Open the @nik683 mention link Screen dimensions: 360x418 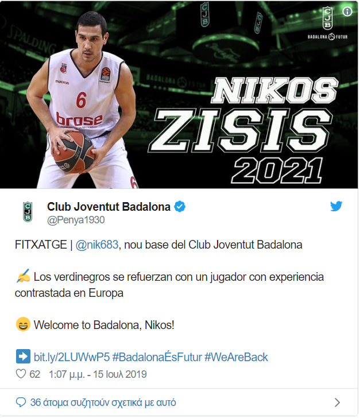(97, 245)
